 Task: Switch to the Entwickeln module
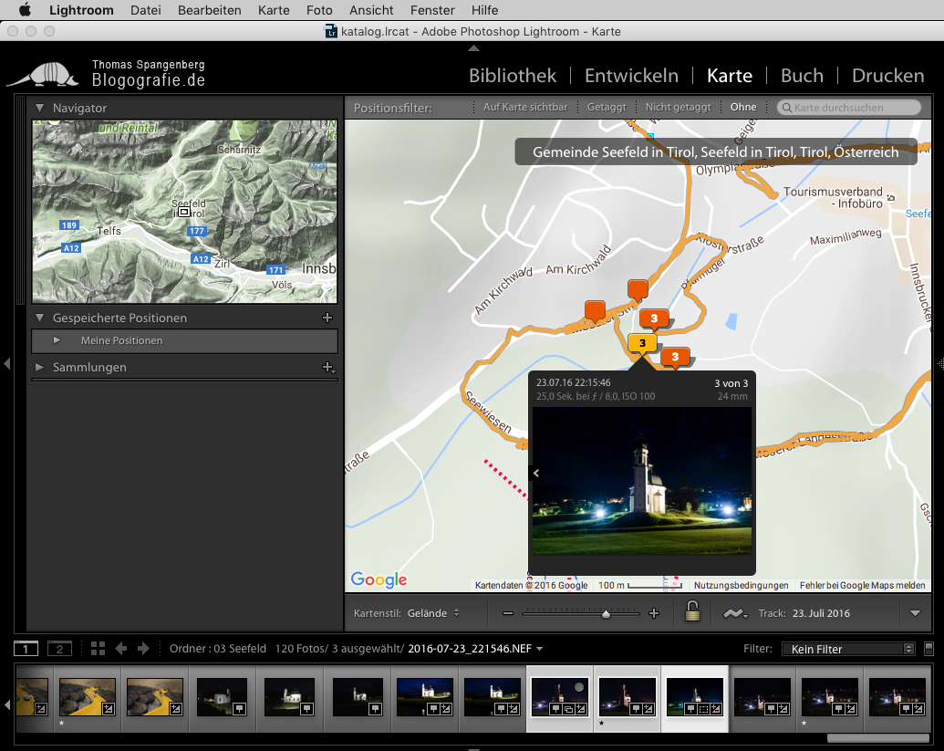coord(631,75)
